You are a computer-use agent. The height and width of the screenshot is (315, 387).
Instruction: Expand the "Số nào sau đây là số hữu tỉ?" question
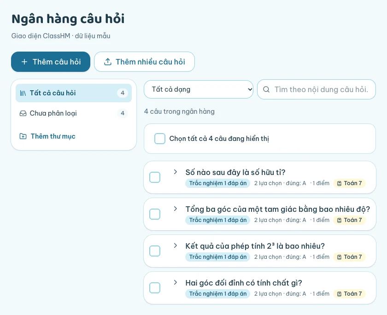pos(175,172)
